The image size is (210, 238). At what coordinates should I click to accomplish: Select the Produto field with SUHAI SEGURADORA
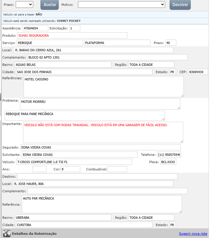(x=72, y=36)
